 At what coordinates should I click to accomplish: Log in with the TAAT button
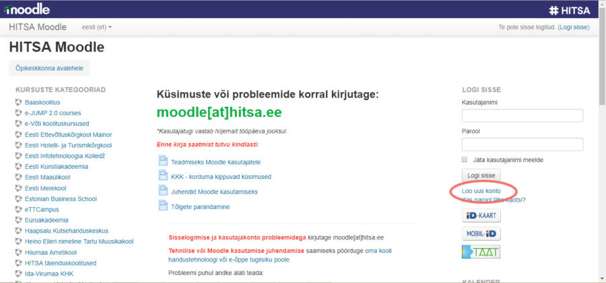tap(481, 251)
